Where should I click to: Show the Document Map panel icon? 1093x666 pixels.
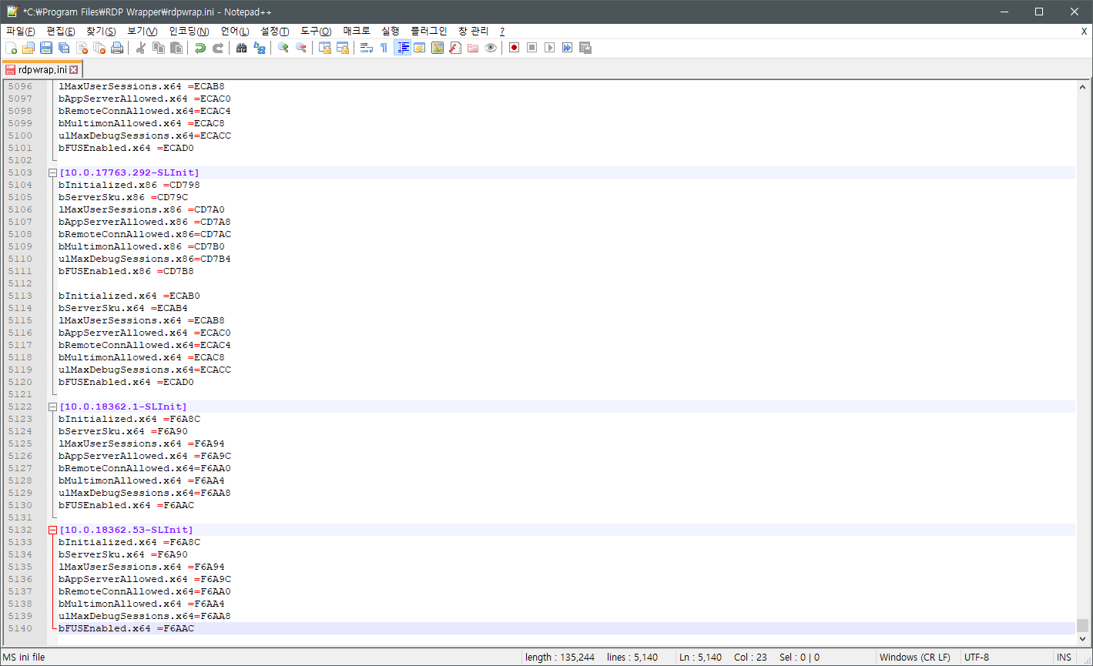point(438,48)
